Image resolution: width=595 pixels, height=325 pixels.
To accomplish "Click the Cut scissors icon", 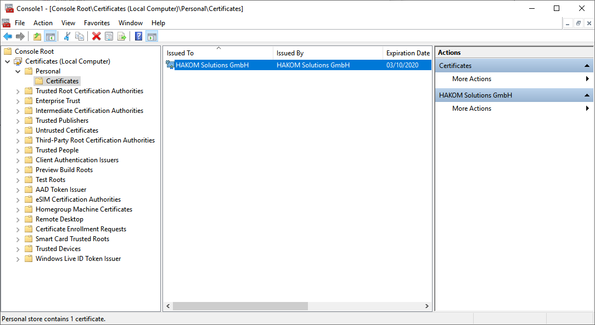I will [67, 37].
